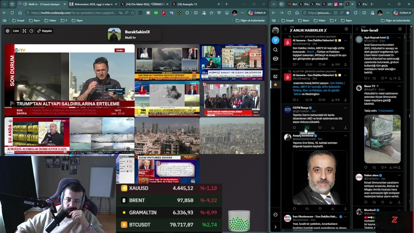Image resolution: width=414 pixels, height=233 pixels.
Task: Open Multi tv settings gear icon
Action: click(7, 31)
